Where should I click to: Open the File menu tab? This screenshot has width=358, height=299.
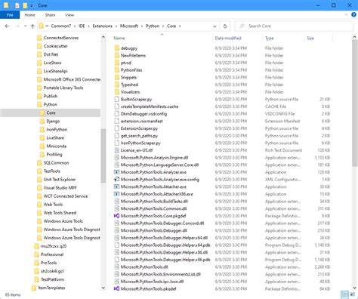point(10,15)
